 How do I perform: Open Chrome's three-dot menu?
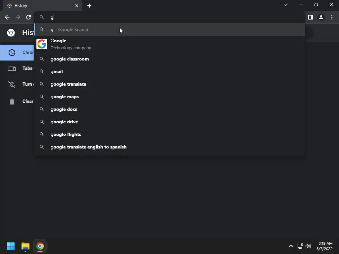[x=332, y=17]
